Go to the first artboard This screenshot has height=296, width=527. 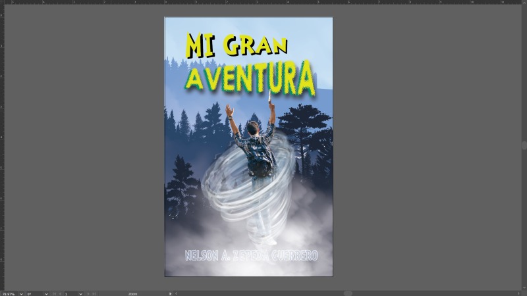point(54,293)
